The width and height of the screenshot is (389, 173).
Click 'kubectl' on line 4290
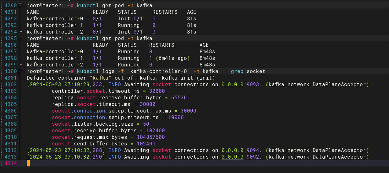coord(88,6)
